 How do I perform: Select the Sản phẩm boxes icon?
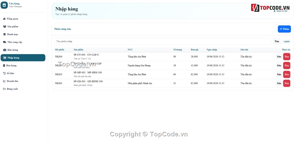click(x=5, y=27)
